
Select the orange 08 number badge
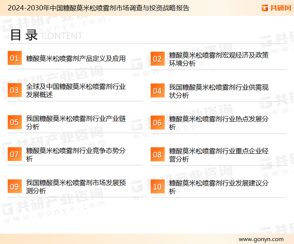(158, 155)
